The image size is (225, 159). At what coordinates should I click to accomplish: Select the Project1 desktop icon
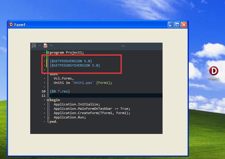(x=213, y=71)
